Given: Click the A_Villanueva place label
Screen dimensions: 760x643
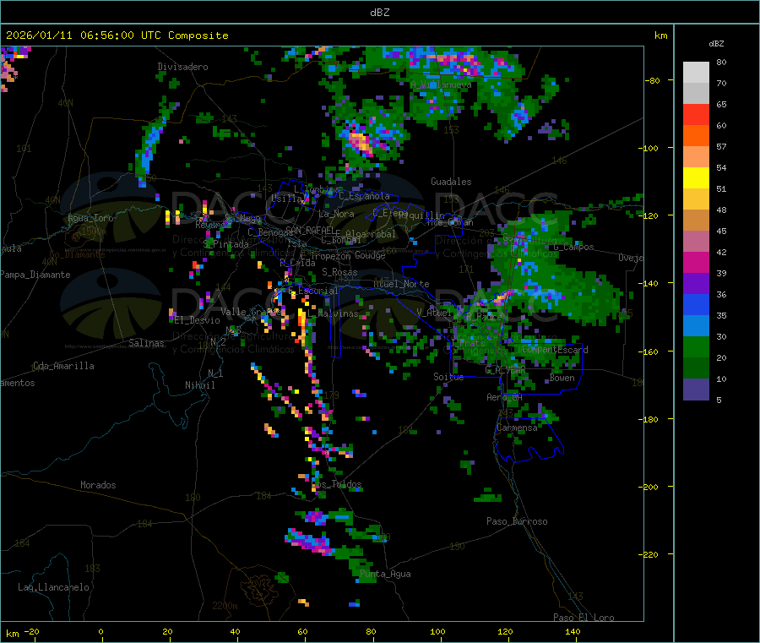Looking at the screenshot, I should pos(441,84).
